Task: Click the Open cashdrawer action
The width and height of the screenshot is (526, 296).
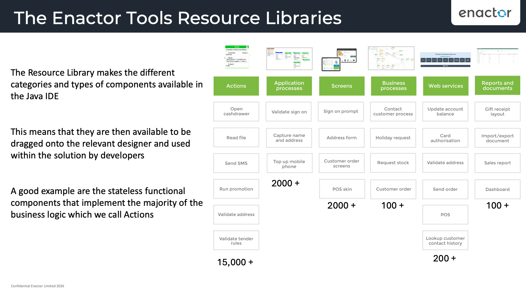Action: [x=236, y=112]
